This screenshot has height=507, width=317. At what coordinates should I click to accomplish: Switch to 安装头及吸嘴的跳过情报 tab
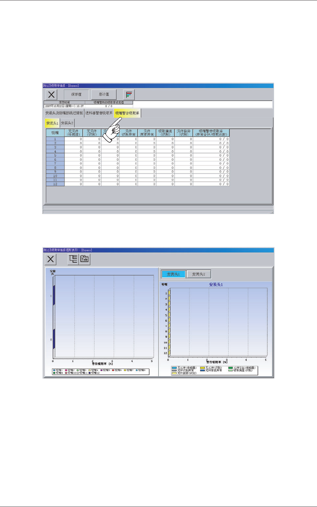click(64, 113)
